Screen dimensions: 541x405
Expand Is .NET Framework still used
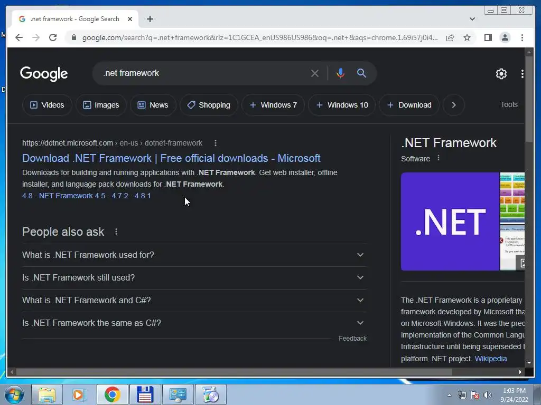(x=194, y=277)
